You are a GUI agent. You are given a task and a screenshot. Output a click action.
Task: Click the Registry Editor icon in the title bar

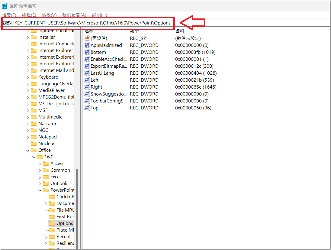5,6
